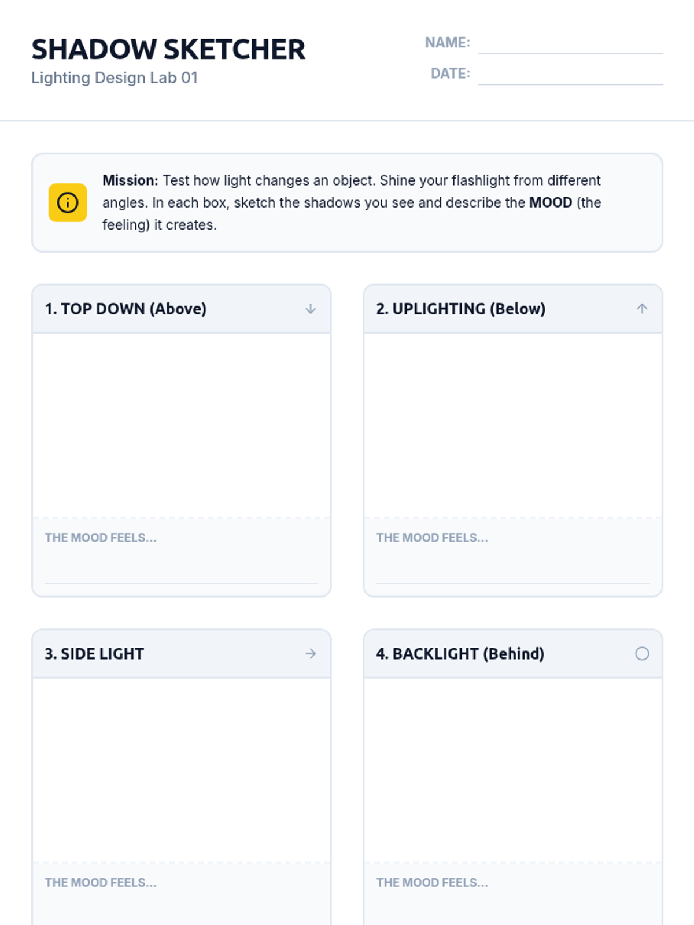Click the right arrow icon in Side Light header
Image resolution: width=694 pixels, height=925 pixels.
point(311,654)
